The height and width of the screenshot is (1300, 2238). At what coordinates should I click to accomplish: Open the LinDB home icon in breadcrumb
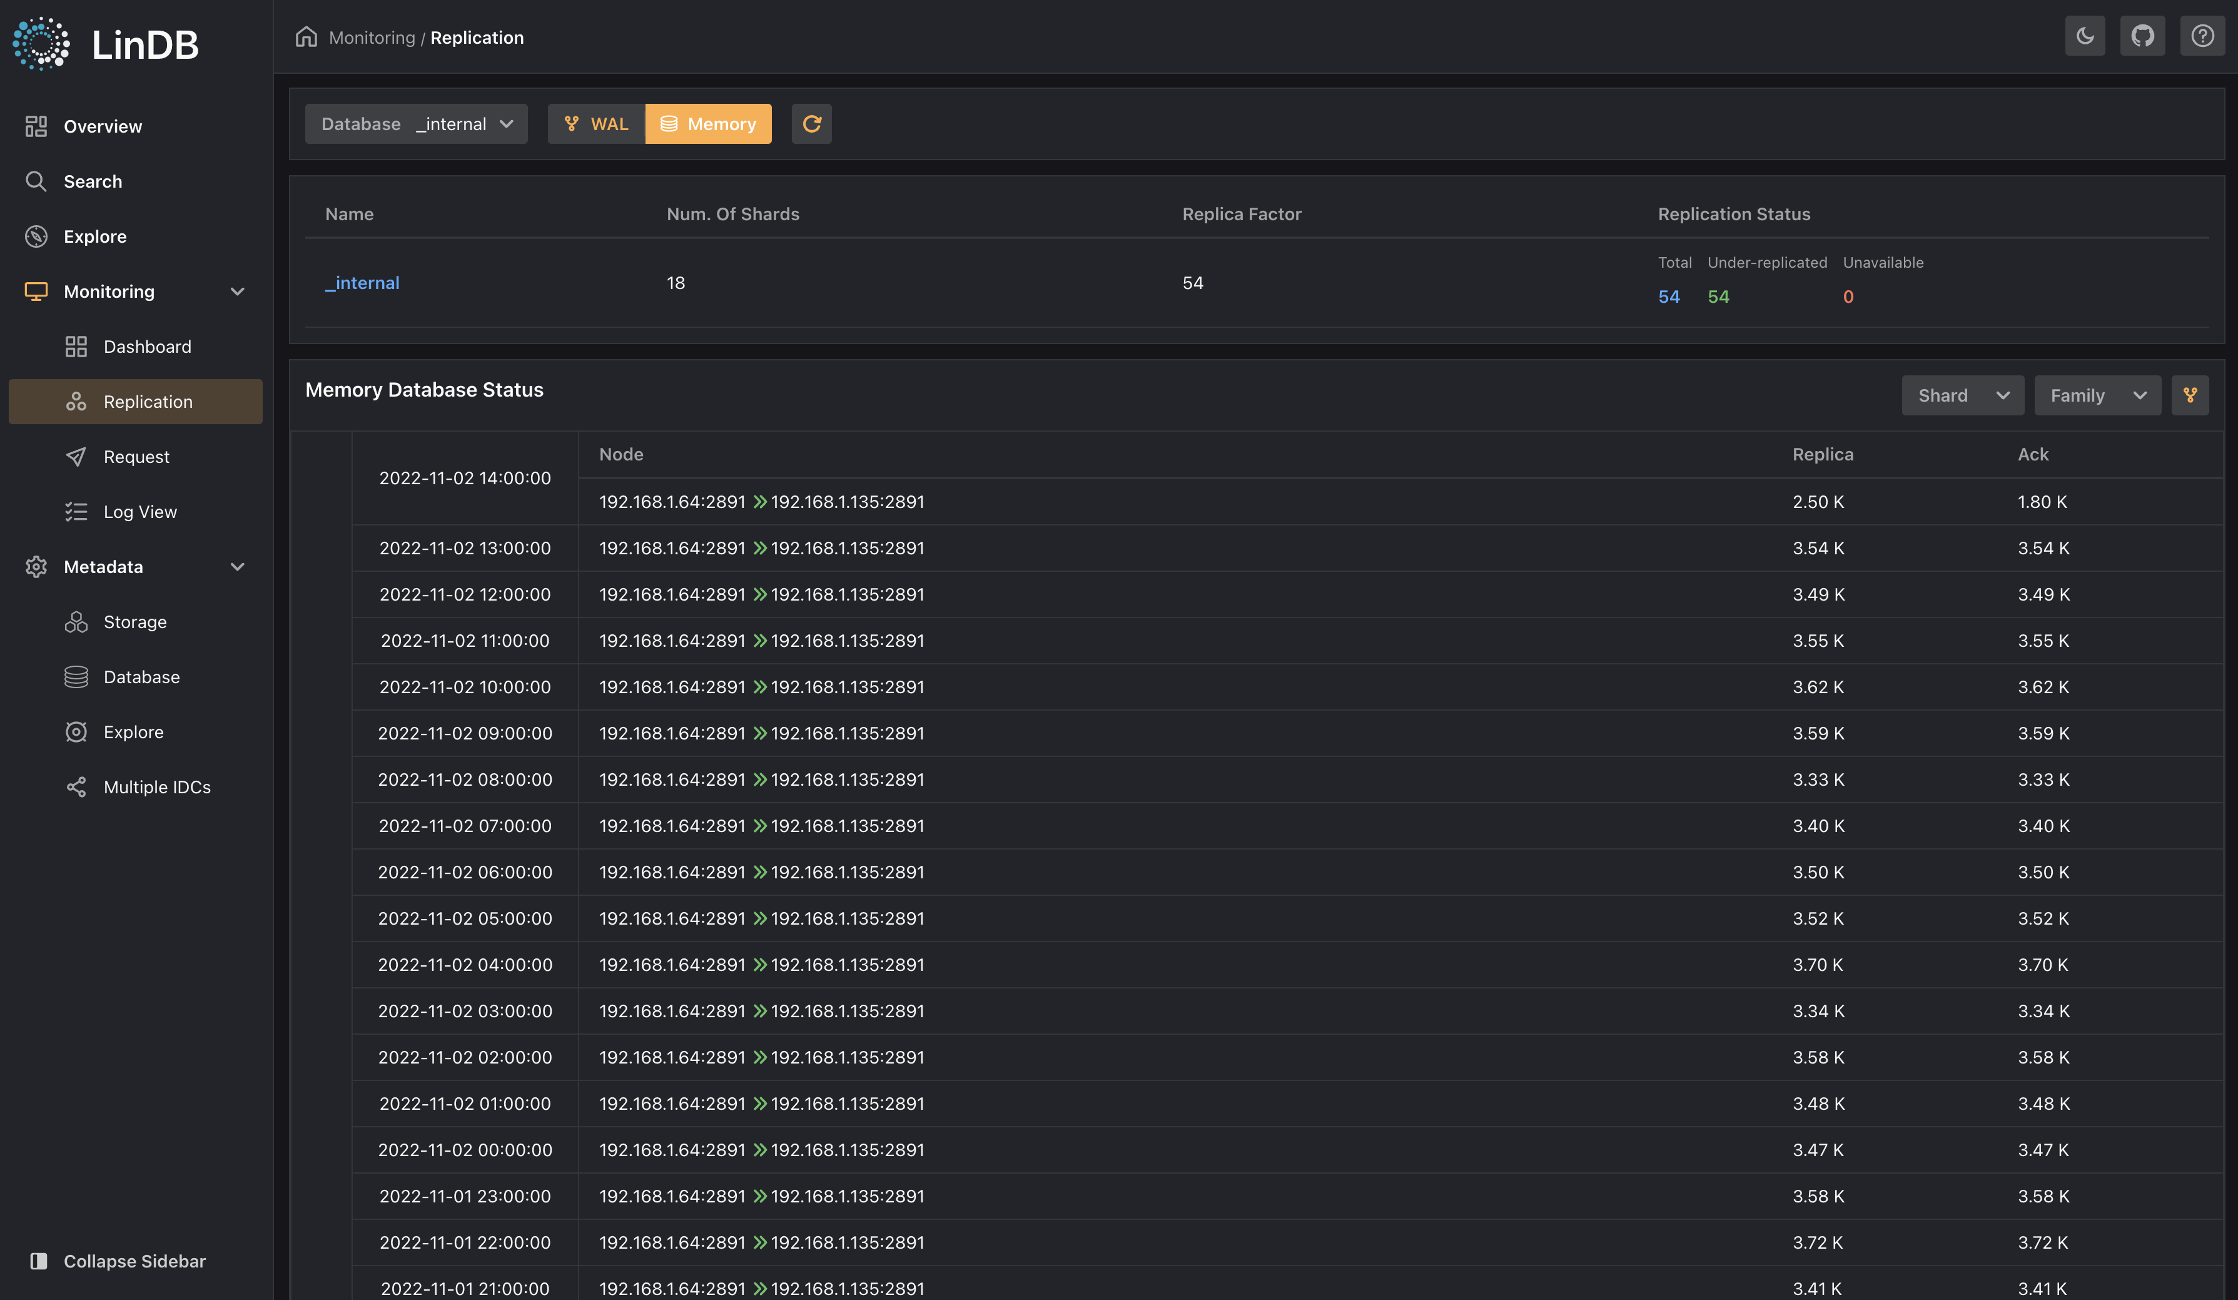306,36
